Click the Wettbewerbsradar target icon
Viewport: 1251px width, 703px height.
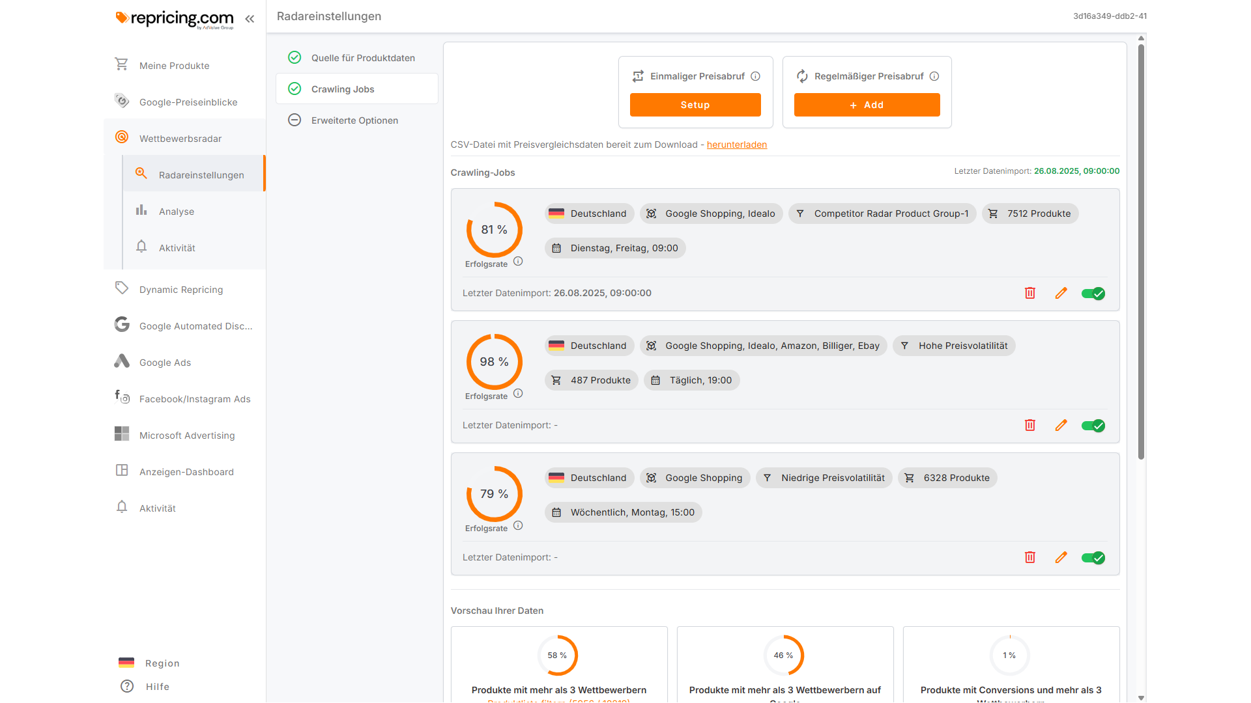click(122, 137)
